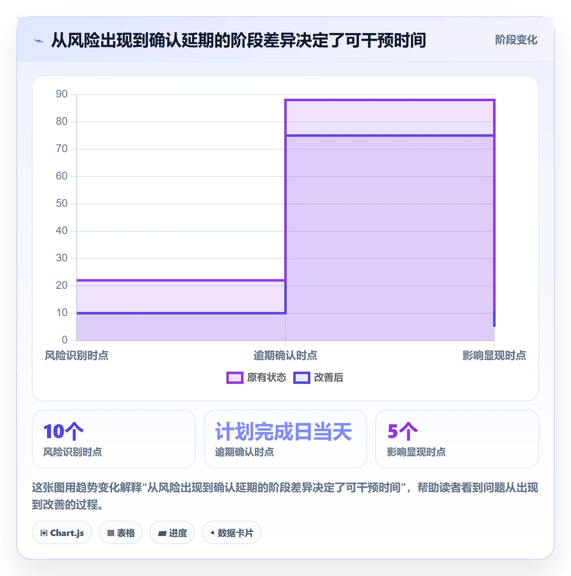
Task: Click the purple 原有状态 line at 22
Action: click(181, 280)
